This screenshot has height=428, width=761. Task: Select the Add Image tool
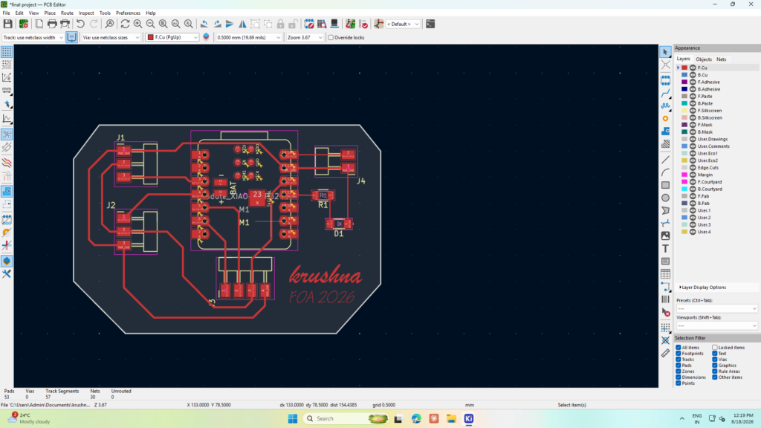[x=665, y=236]
